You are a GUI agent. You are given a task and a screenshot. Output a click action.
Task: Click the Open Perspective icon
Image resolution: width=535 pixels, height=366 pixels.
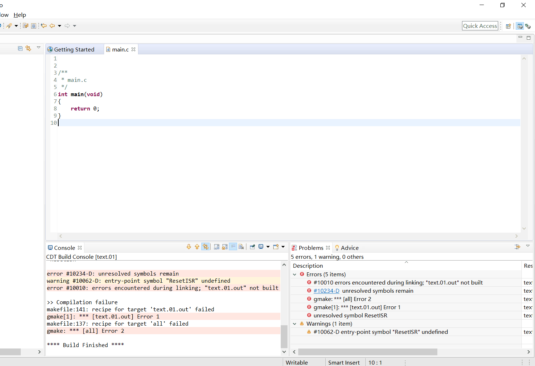pos(508,26)
